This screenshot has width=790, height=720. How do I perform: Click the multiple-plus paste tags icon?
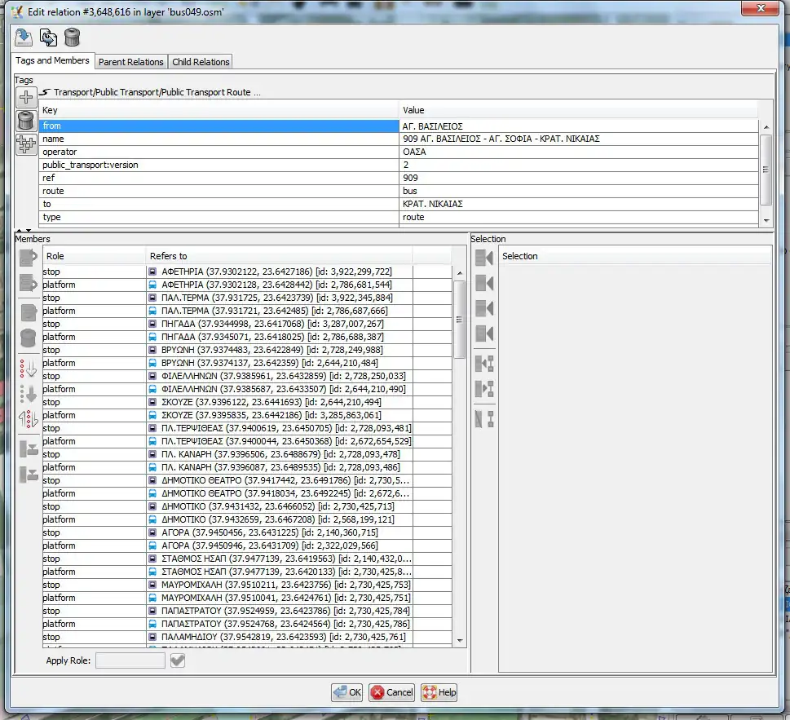pos(26,144)
